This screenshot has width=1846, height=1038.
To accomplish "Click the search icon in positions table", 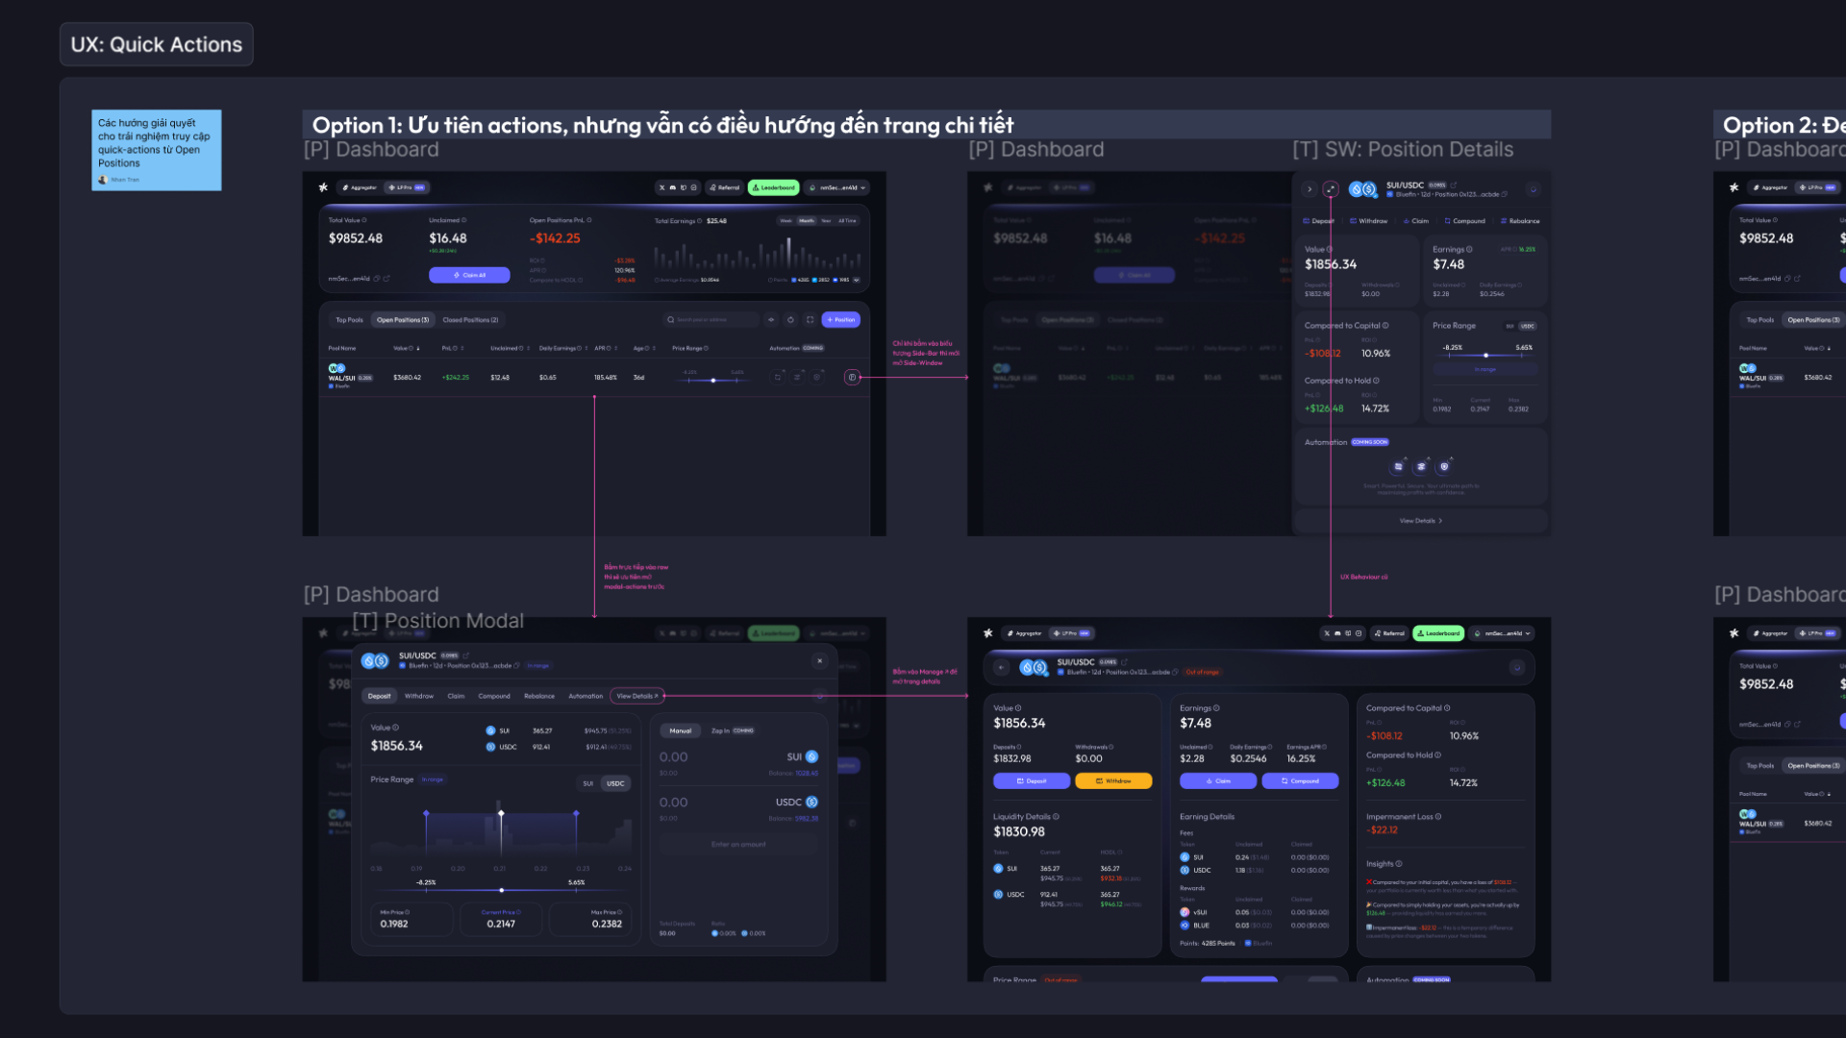I will pos(671,319).
